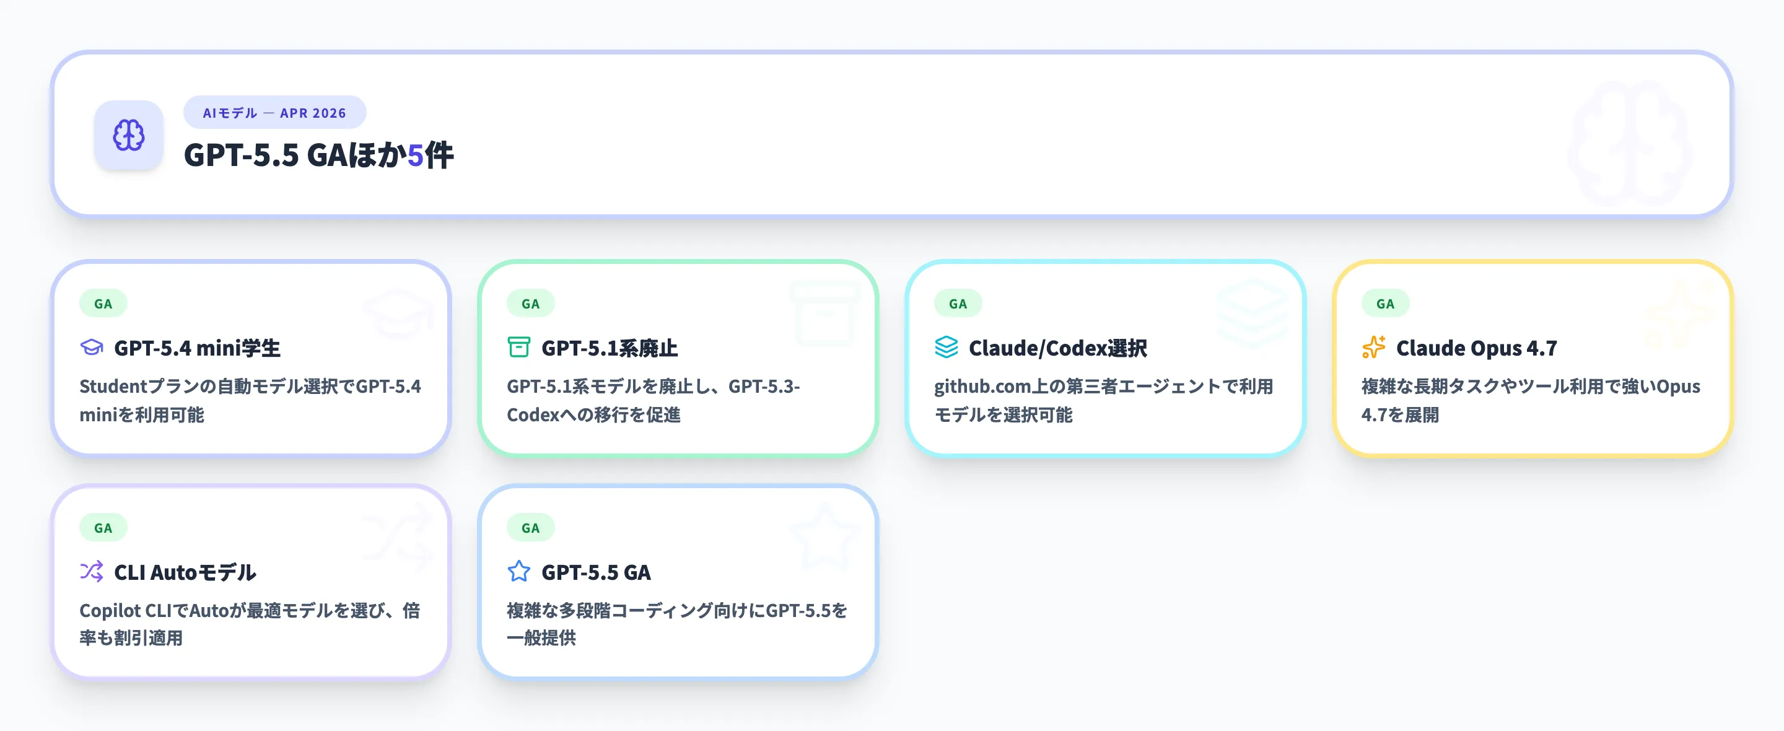This screenshot has height=731, width=1784.
Task: Click description github.com上の第三者エージェント
Action: (1103, 400)
